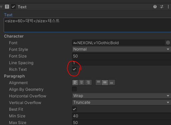
Task: Edit the Line Spacing value
Action: click(x=122, y=63)
